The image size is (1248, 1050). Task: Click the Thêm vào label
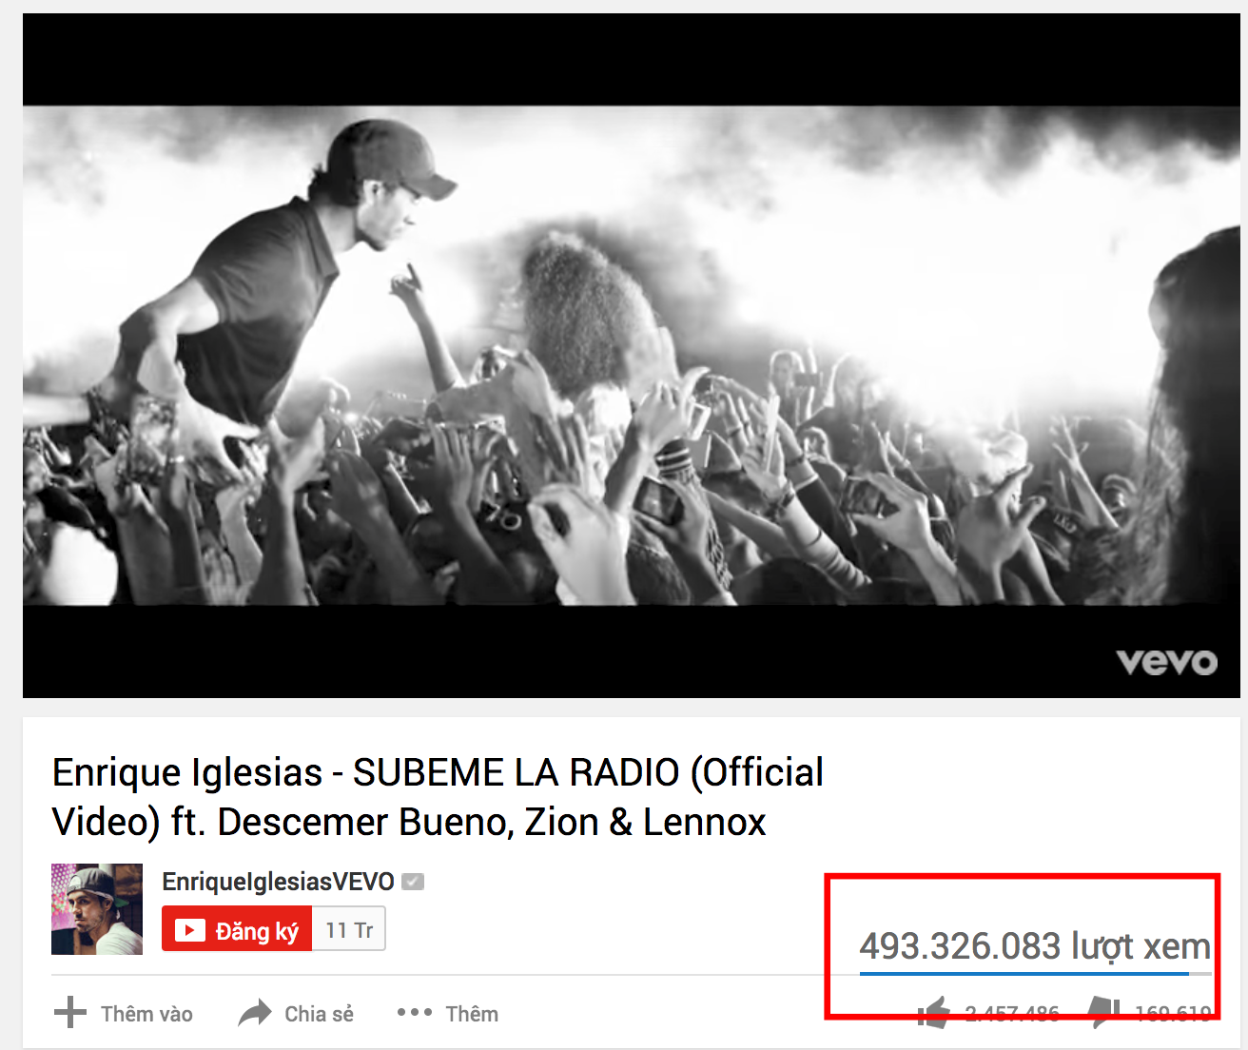coord(146,1014)
